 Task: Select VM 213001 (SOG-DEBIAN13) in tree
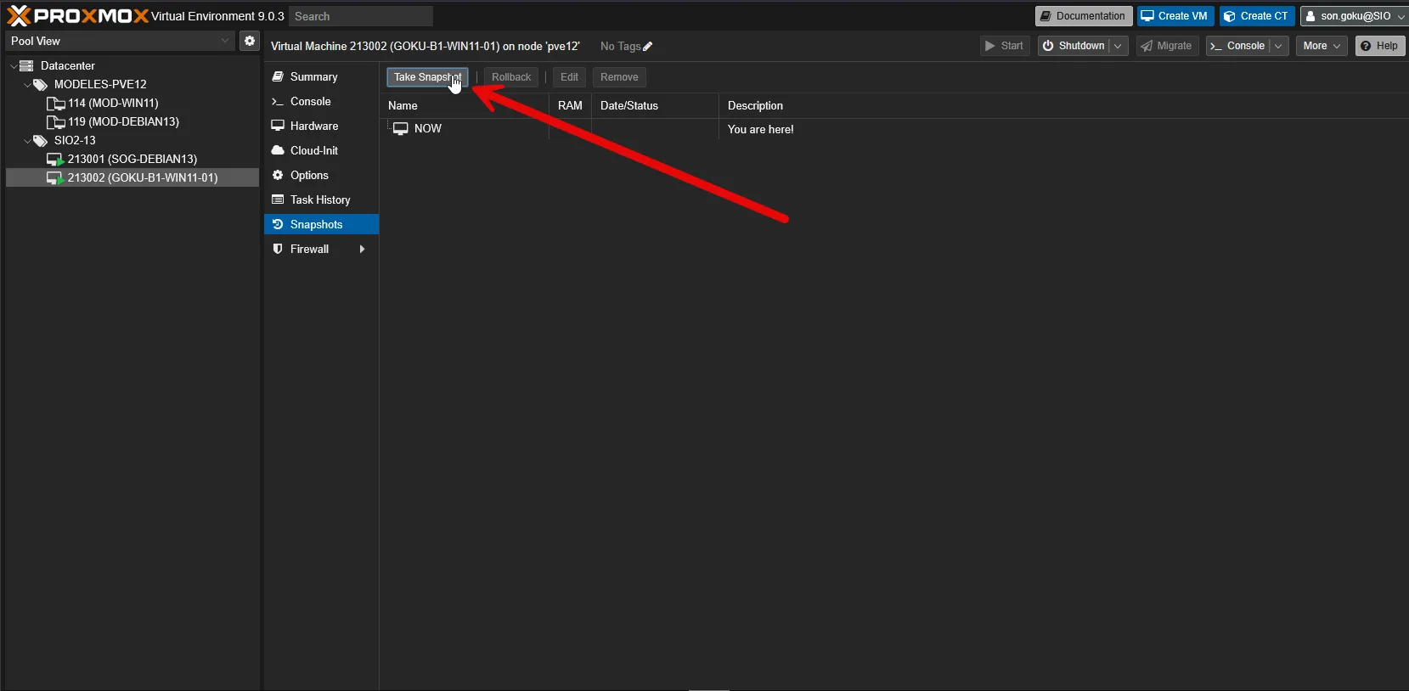pos(132,159)
